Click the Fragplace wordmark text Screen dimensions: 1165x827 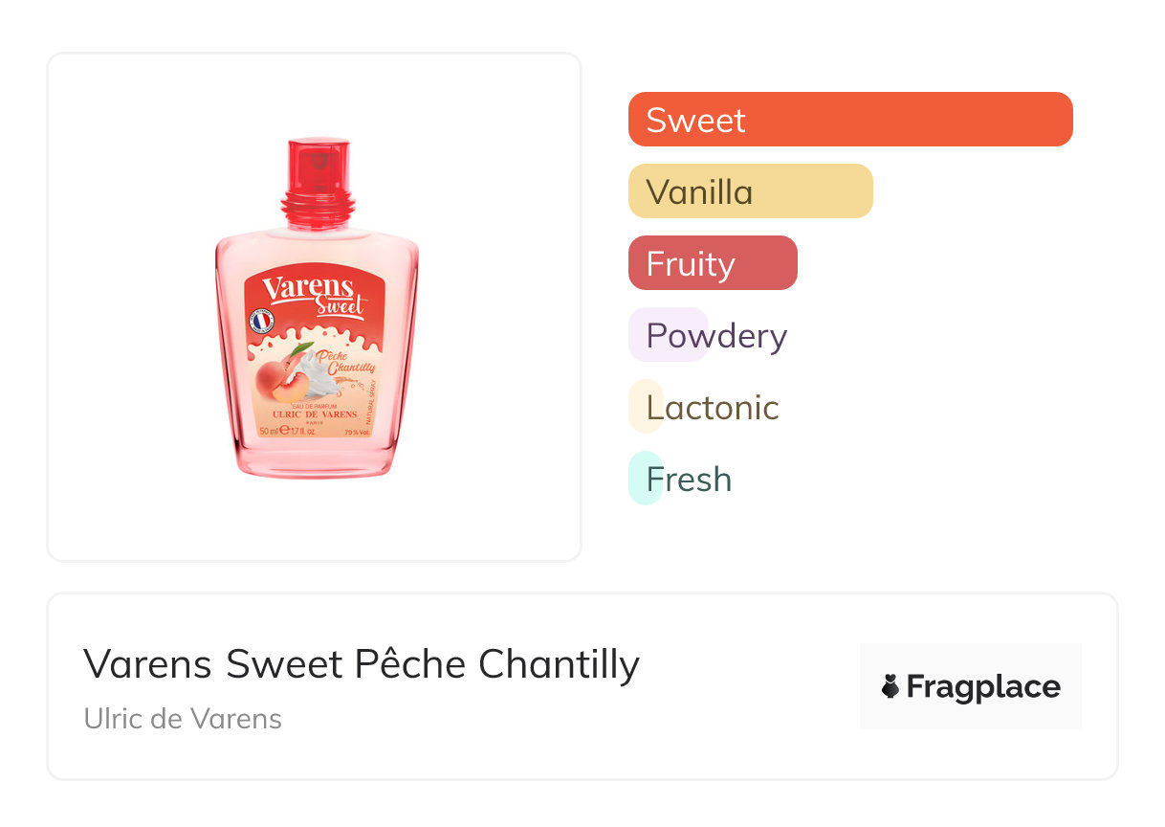(x=982, y=686)
